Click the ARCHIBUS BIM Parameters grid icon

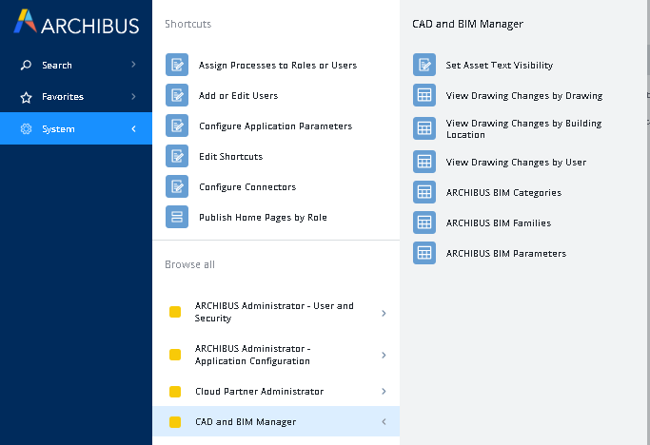point(424,253)
